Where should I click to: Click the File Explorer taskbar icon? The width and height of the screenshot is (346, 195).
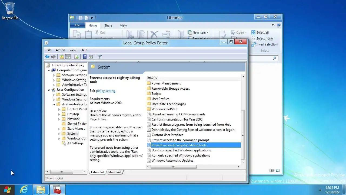point(41,190)
